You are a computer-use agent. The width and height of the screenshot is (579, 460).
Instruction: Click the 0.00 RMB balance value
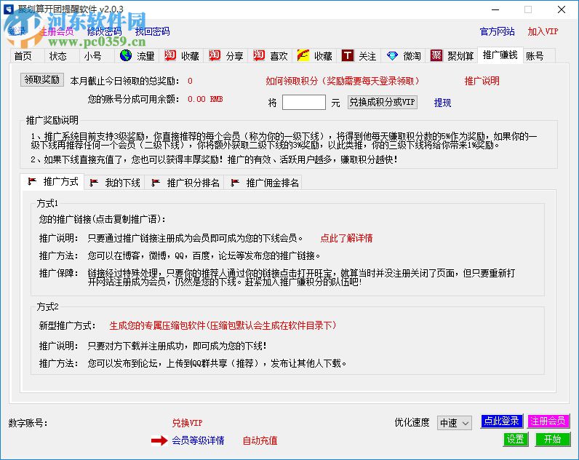pyautogui.click(x=205, y=99)
